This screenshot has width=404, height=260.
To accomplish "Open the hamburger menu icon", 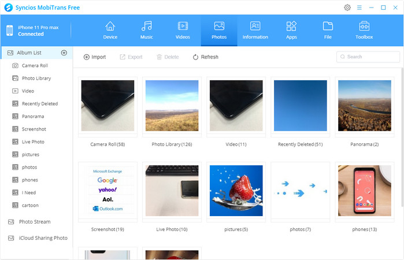I will coord(359,8).
